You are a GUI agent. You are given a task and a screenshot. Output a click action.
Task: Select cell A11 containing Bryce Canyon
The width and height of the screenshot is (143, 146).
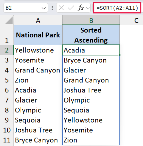[38, 140]
